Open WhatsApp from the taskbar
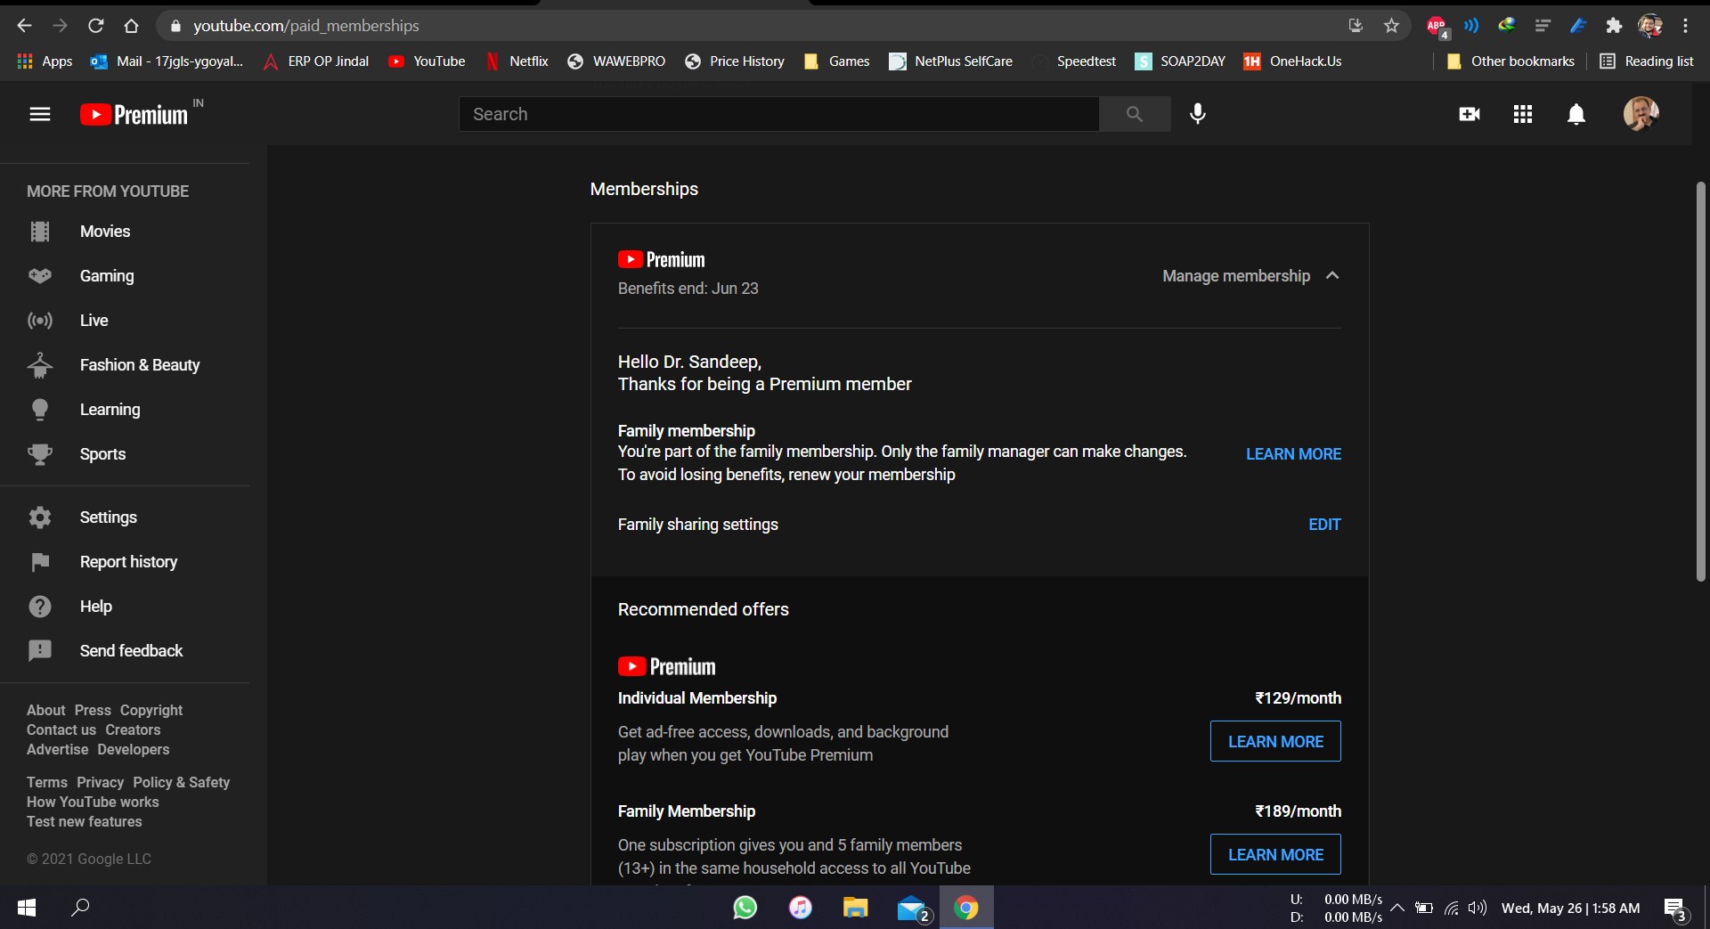Screen dimensions: 1710x929 pos(745,908)
